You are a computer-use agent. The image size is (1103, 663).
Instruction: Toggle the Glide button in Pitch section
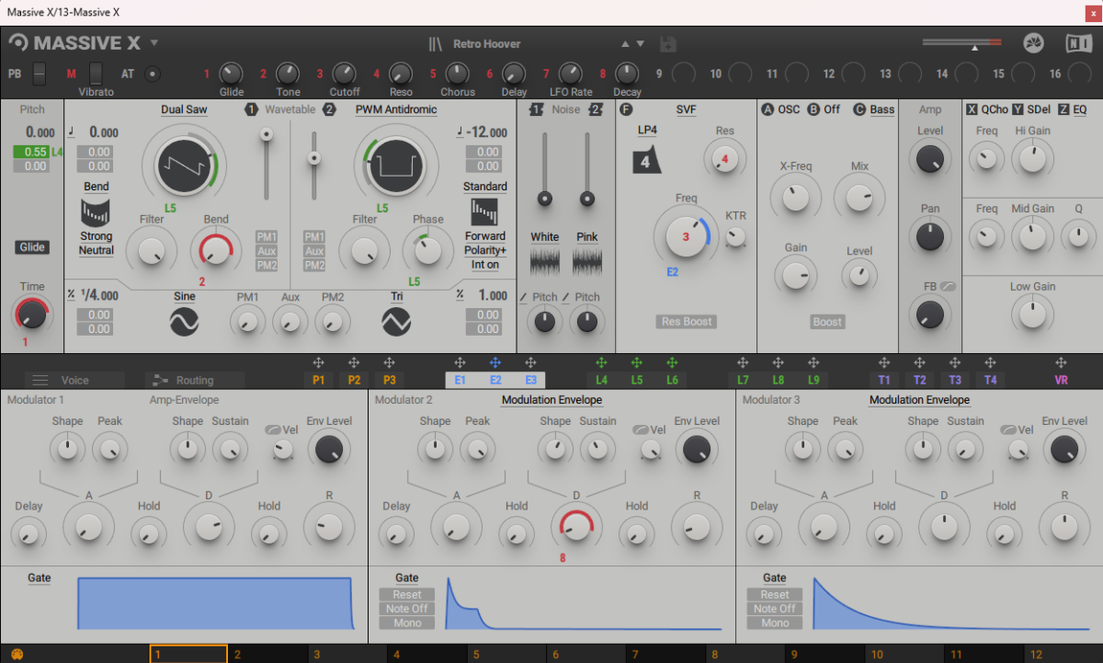point(32,247)
